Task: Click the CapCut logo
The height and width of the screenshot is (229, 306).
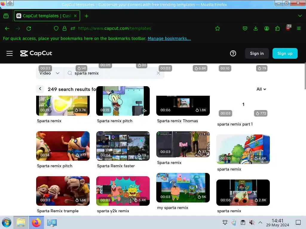Action: pyautogui.click(x=36, y=53)
